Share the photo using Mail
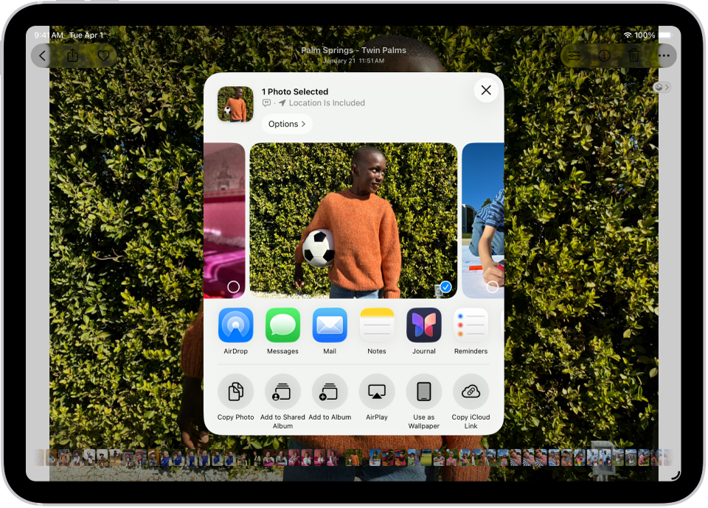 [330, 325]
